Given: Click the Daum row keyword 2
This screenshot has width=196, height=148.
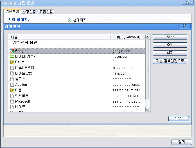Looking at the screenshot, I should click(113, 62).
